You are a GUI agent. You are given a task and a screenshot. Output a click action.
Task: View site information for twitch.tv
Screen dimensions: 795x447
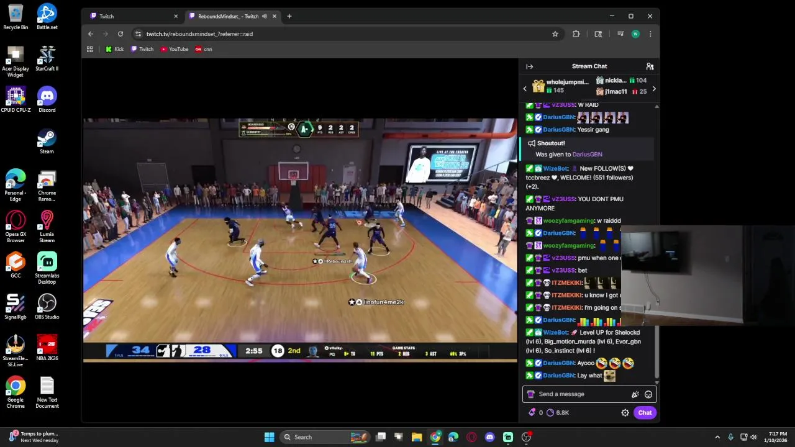[x=138, y=34]
